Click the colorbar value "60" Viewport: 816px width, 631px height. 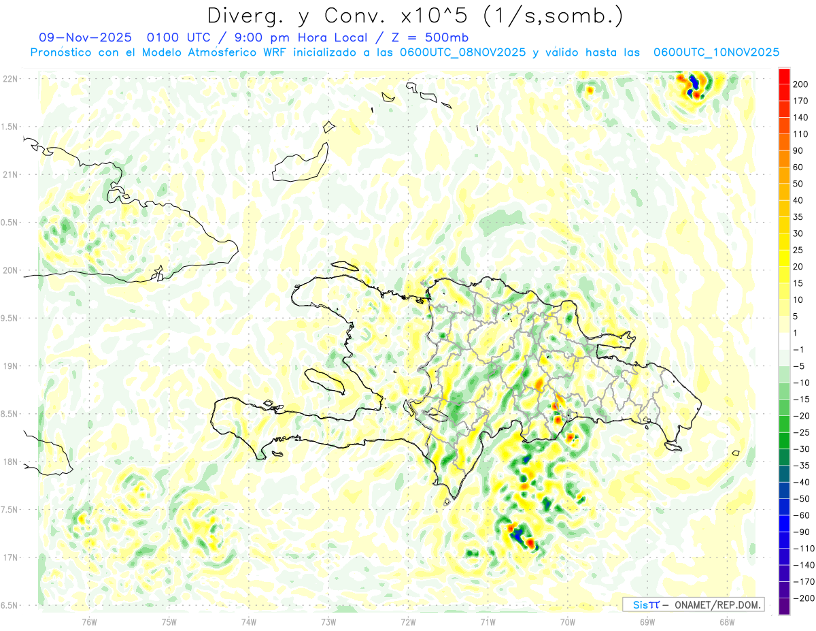(798, 167)
